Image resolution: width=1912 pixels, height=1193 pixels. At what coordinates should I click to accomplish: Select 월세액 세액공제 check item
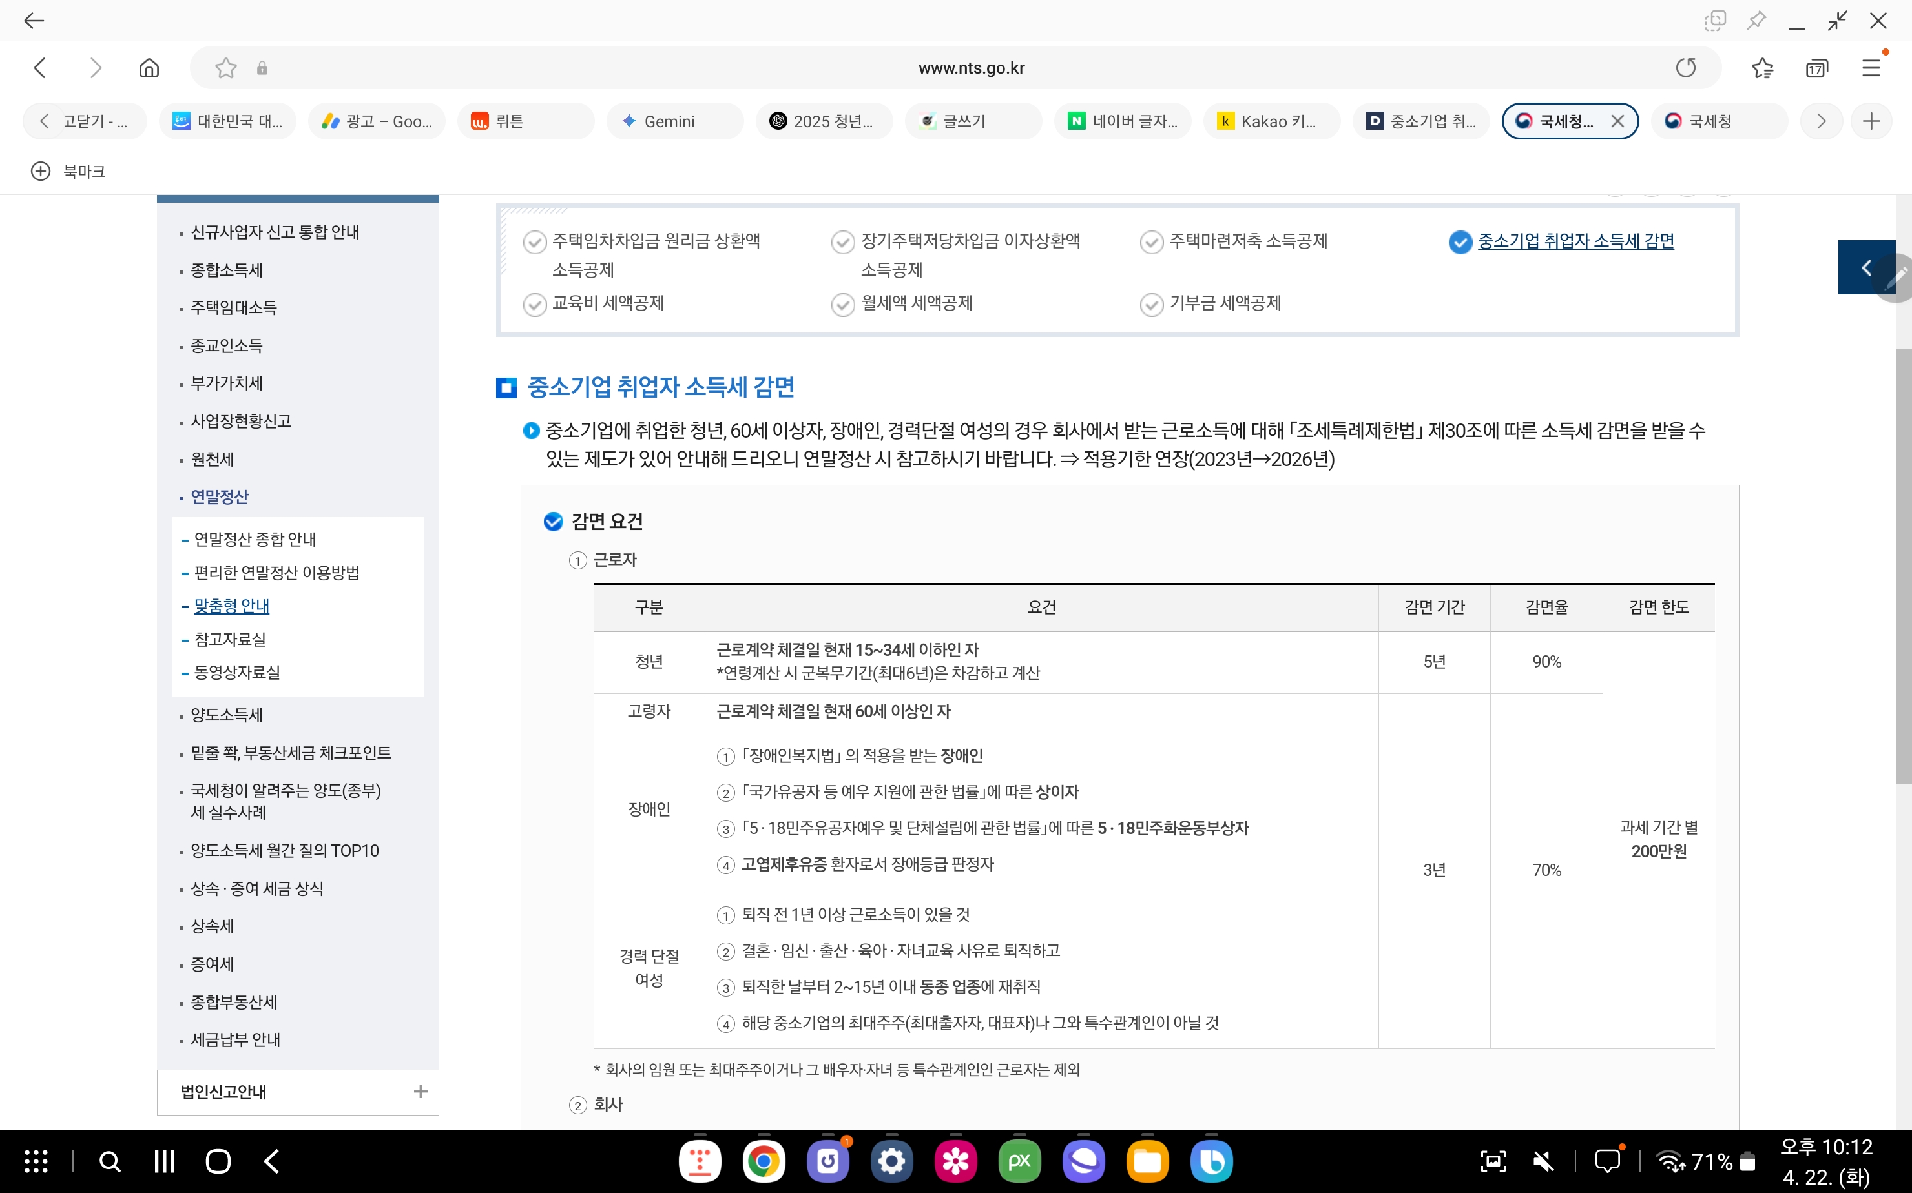(916, 303)
